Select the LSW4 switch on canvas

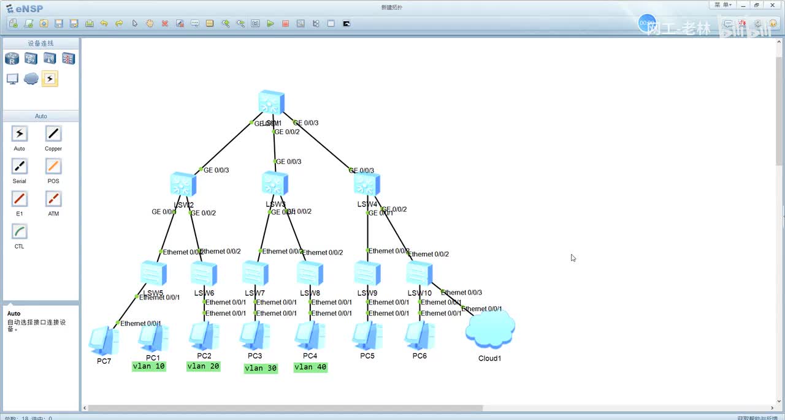pos(367,184)
